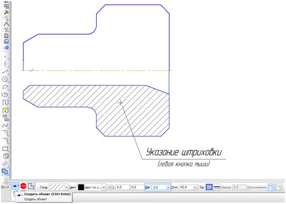The image size is (286, 204).
Task: Select the strip hatch type toggle
Action: (217, 187)
